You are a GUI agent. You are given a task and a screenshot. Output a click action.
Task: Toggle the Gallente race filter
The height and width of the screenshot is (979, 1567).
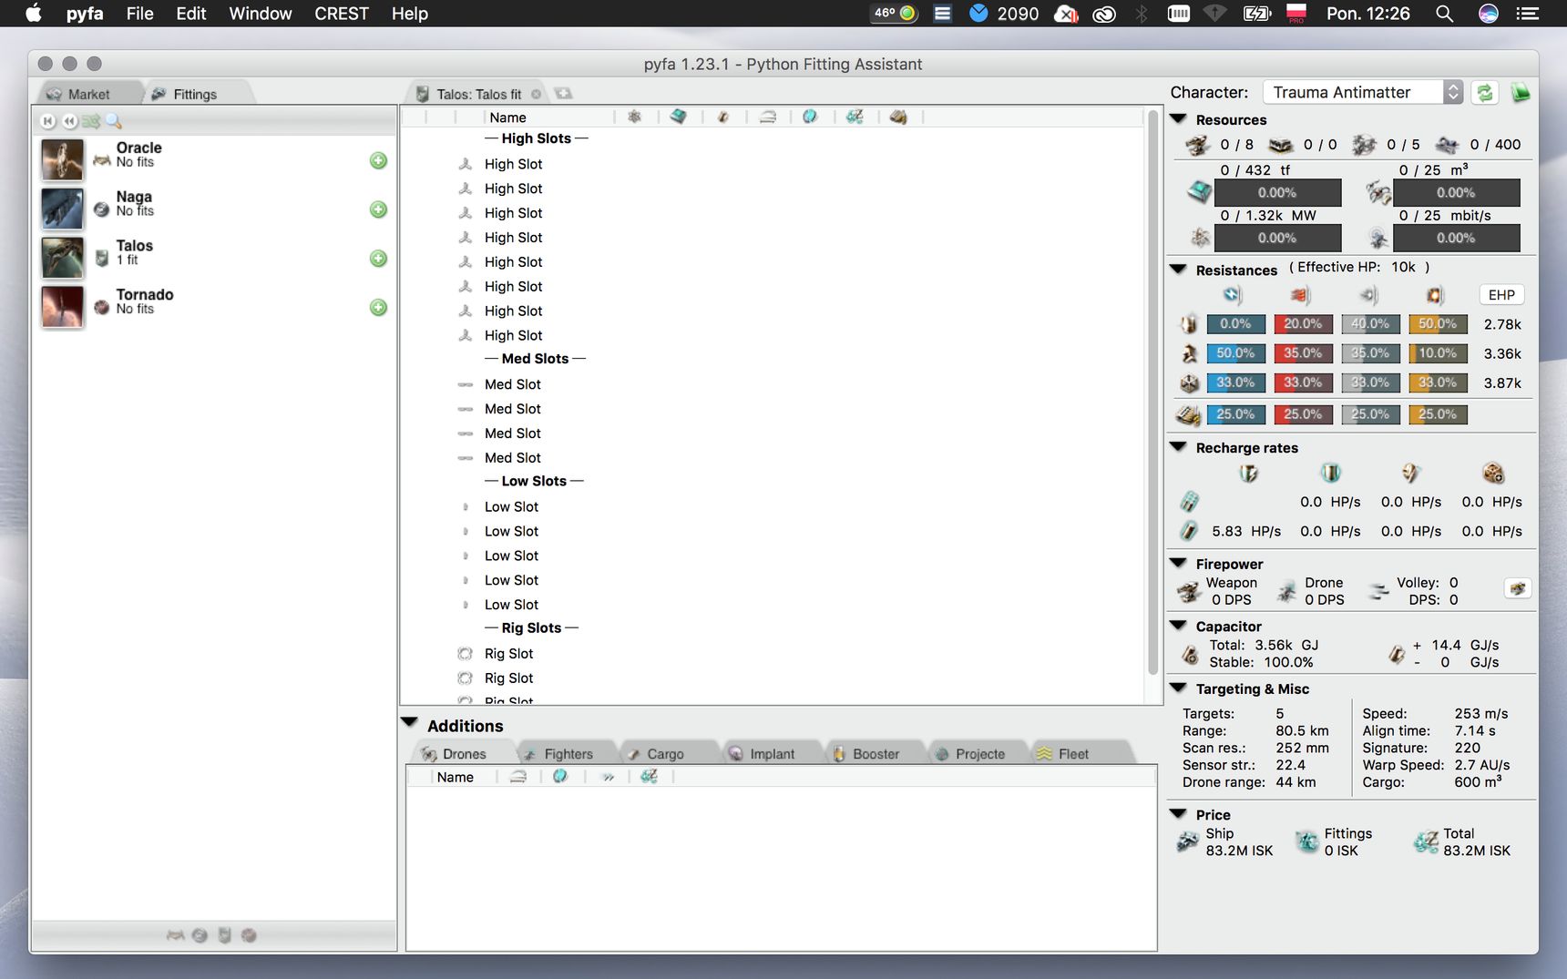coord(224,935)
